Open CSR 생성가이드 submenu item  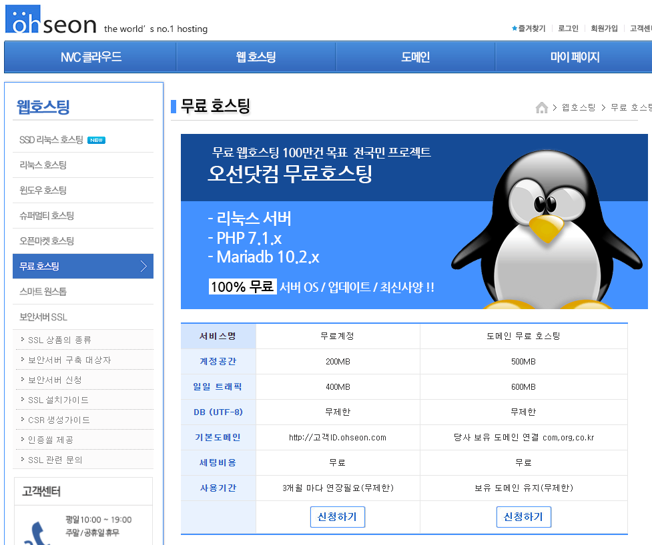pyautogui.click(x=59, y=420)
